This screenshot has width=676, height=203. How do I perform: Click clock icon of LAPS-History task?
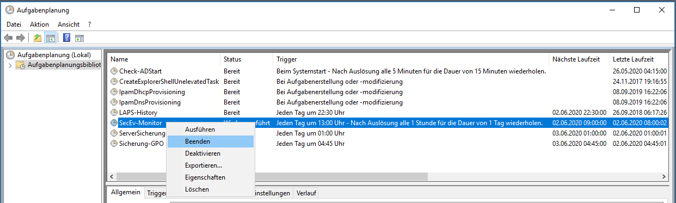[114, 113]
